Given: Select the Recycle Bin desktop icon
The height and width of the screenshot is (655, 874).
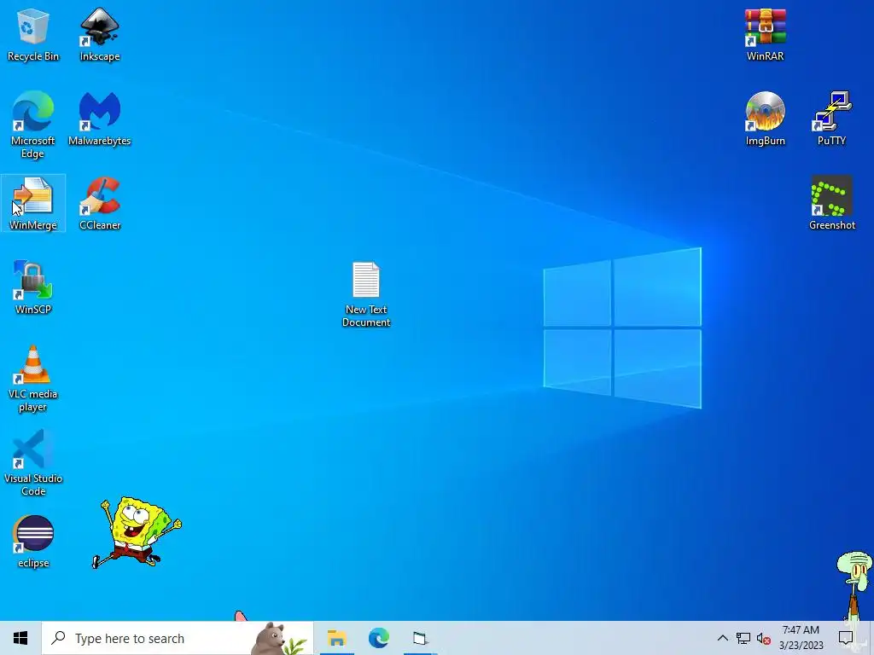Looking at the screenshot, I should 33,34.
